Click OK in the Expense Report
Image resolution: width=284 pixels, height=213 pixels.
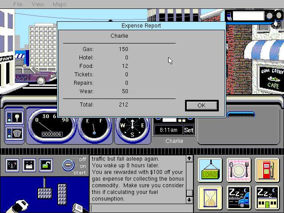(201, 106)
